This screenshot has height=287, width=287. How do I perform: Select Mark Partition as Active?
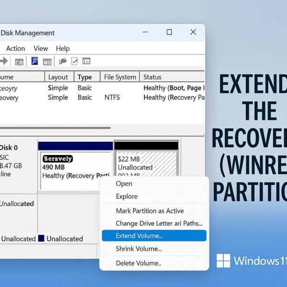point(154,211)
